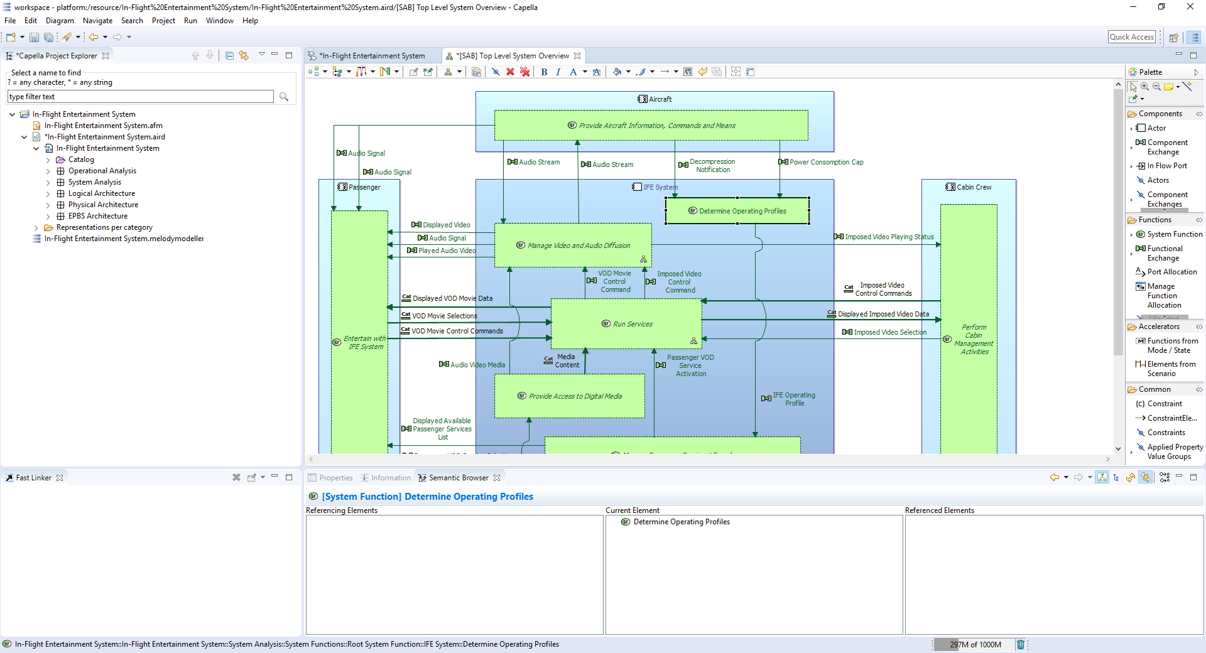Select System Function tool in palette
This screenshot has width=1206, height=653.
1174,234
